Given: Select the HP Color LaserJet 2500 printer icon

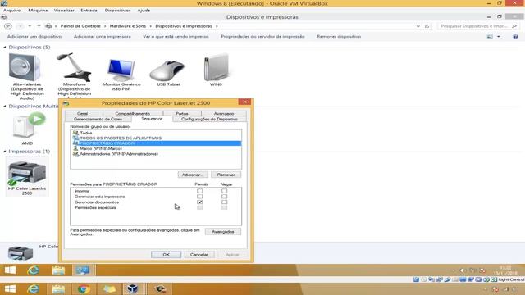Looking at the screenshot, I should (x=27, y=173).
